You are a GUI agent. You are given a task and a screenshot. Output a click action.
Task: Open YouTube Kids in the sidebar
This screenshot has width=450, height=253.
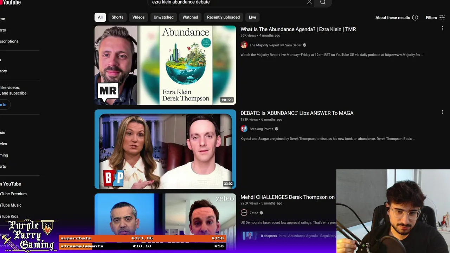(9, 216)
